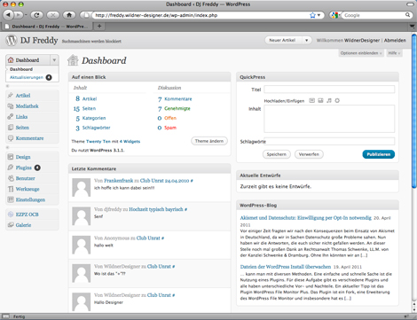
Task: Click QuickPress add audio music-note icon
Action: click(329, 101)
